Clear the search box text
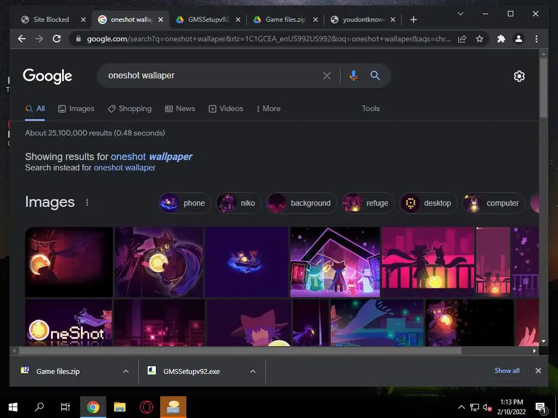Viewport: 558px width, 418px height. 327,75
